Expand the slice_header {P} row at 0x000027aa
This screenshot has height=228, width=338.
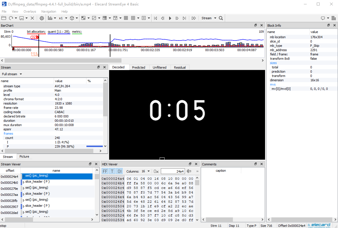(x=24, y=194)
